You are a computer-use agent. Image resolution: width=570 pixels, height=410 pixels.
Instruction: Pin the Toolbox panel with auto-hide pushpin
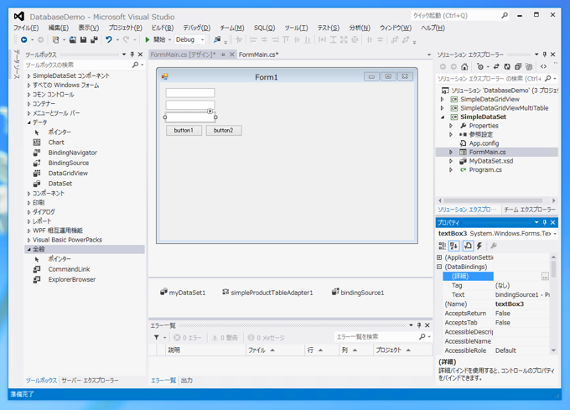(132, 54)
